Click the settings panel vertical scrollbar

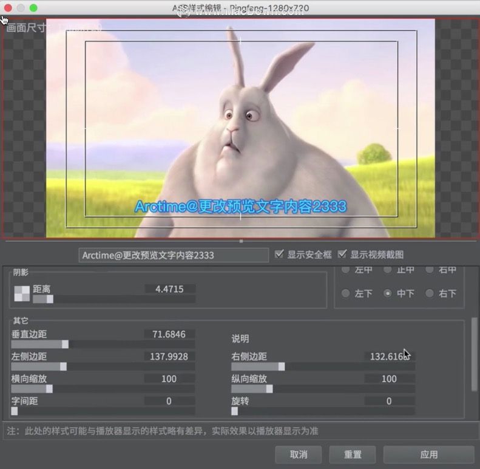tap(474, 355)
